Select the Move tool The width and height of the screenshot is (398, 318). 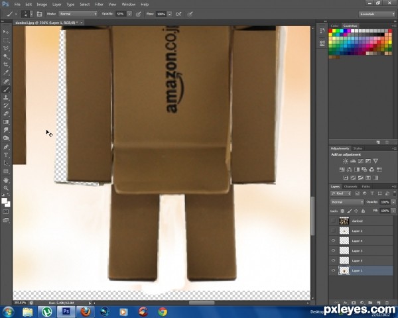6,32
